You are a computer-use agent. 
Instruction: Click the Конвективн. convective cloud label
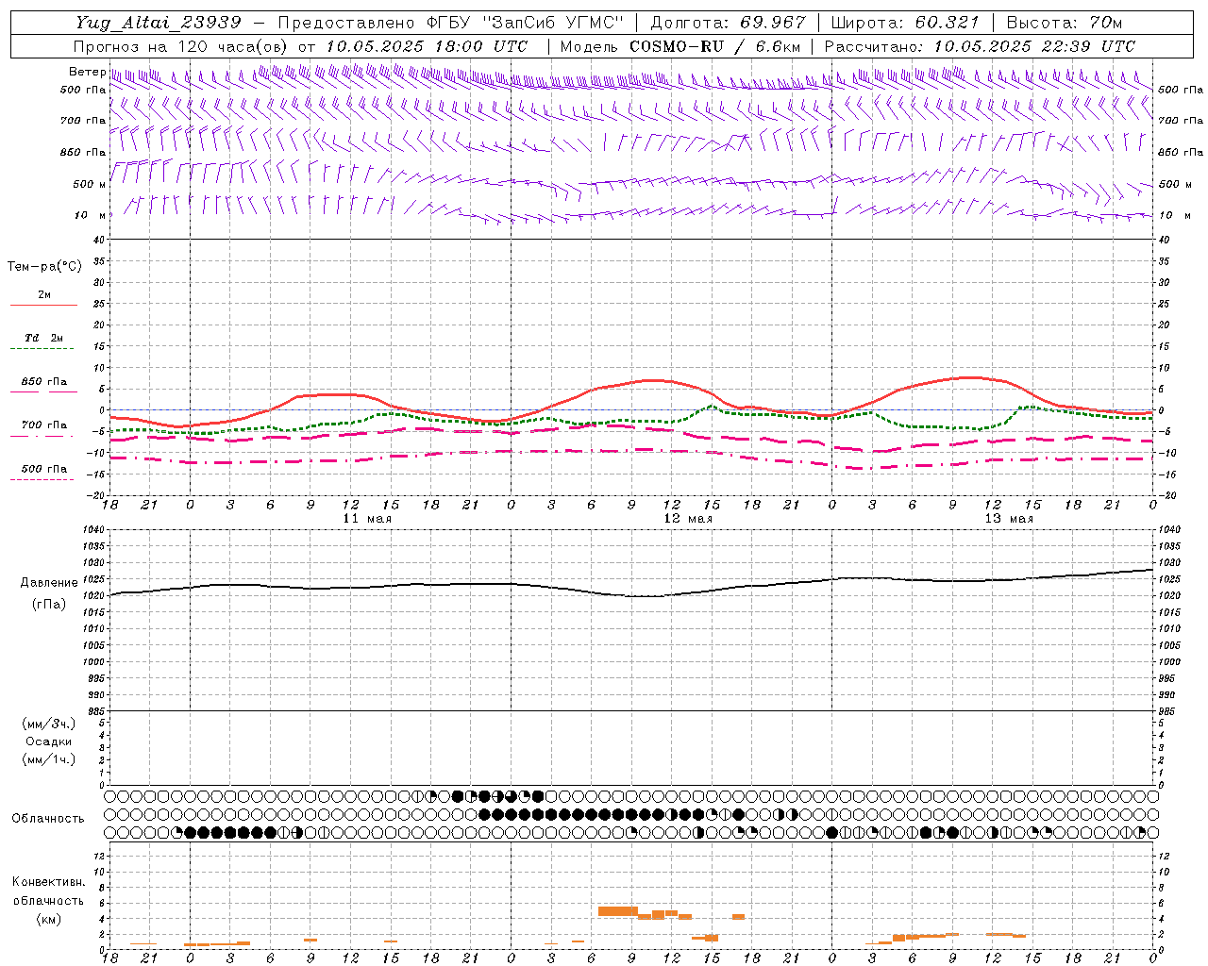pyautogui.click(x=49, y=882)
